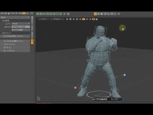This screenshot has width=153, height=115.
Task: Click the 出力パス path input field
Action: tap(21, 27)
